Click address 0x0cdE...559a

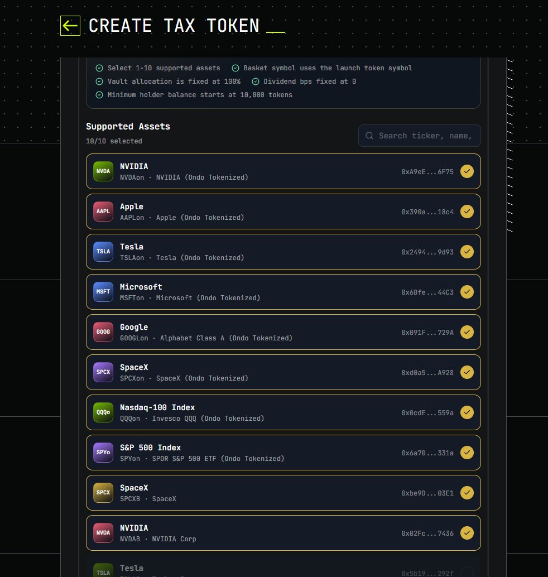(x=427, y=412)
